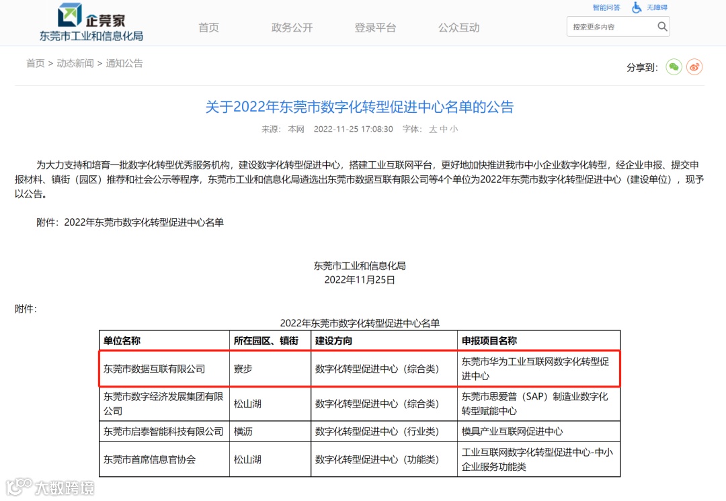Click the 企莞家 logo icon

(x=70, y=15)
